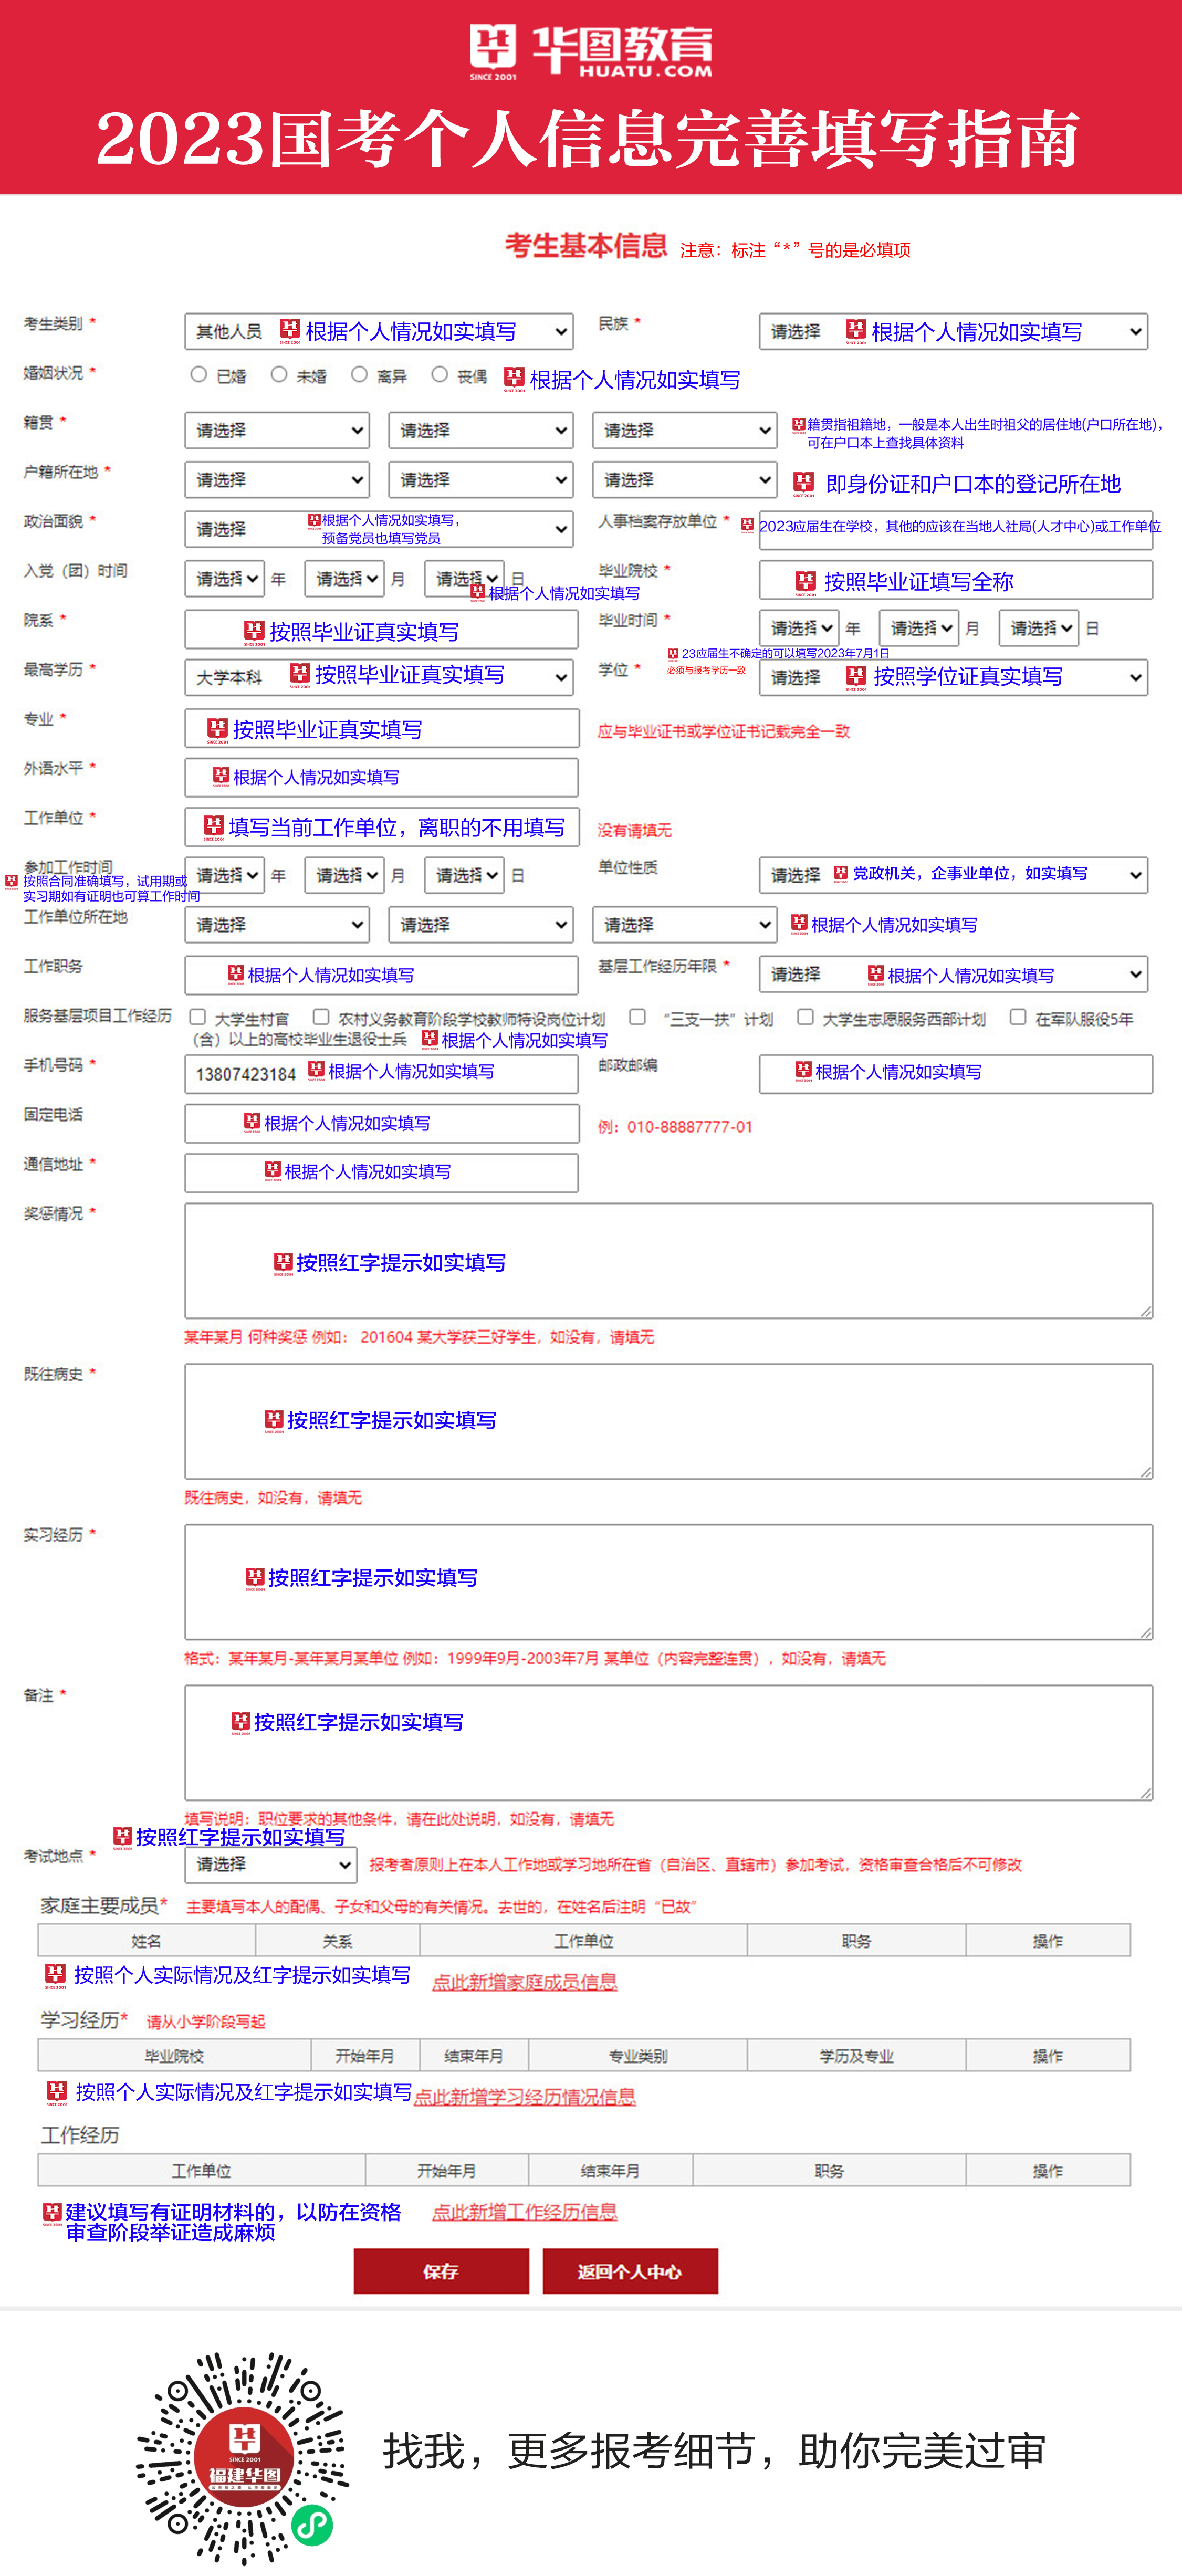Image resolution: width=1182 pixels, height=2576 pixels.
Task: Click the 毕业院校 input field
Action: [x=956, y=580]
